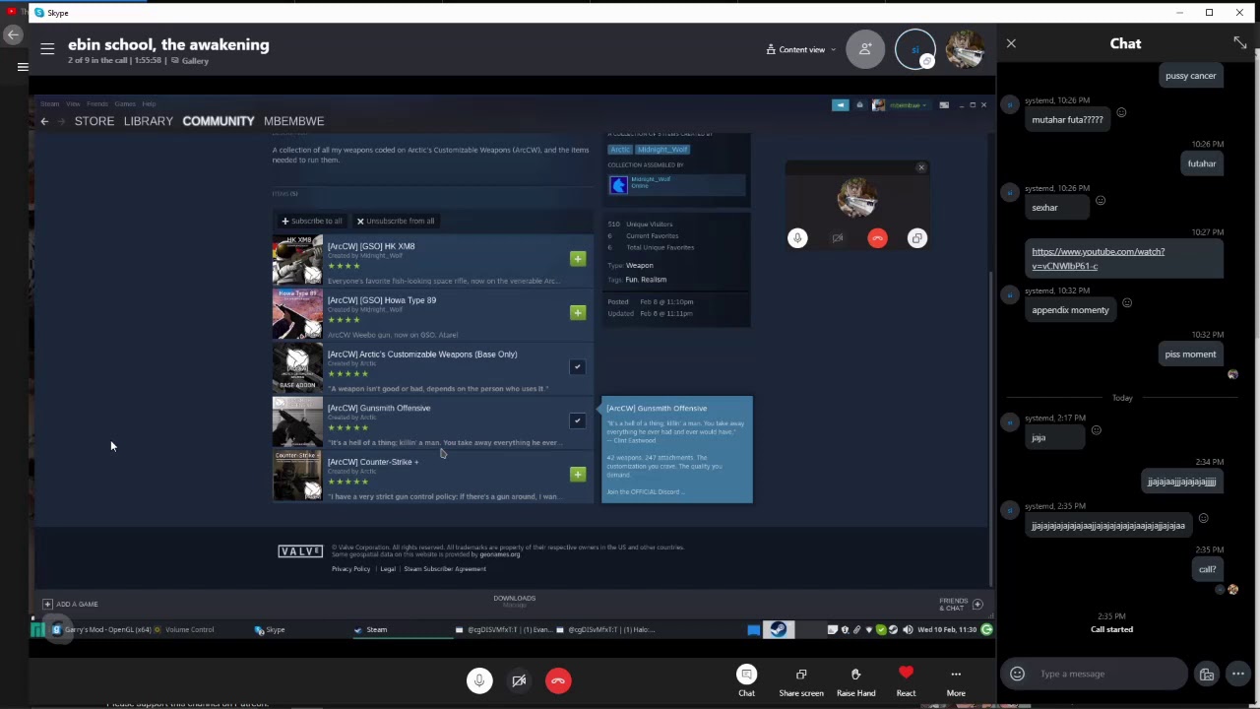Add people to the call

[x=865, y=49]
